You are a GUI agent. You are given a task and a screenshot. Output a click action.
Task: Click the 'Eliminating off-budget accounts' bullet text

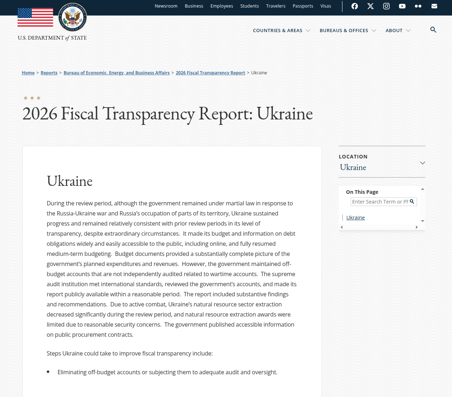click(x=168, y=372)
